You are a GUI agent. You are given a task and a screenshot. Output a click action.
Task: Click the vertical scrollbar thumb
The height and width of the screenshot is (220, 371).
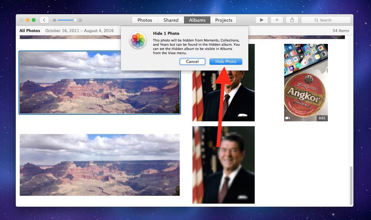[351, 185]
